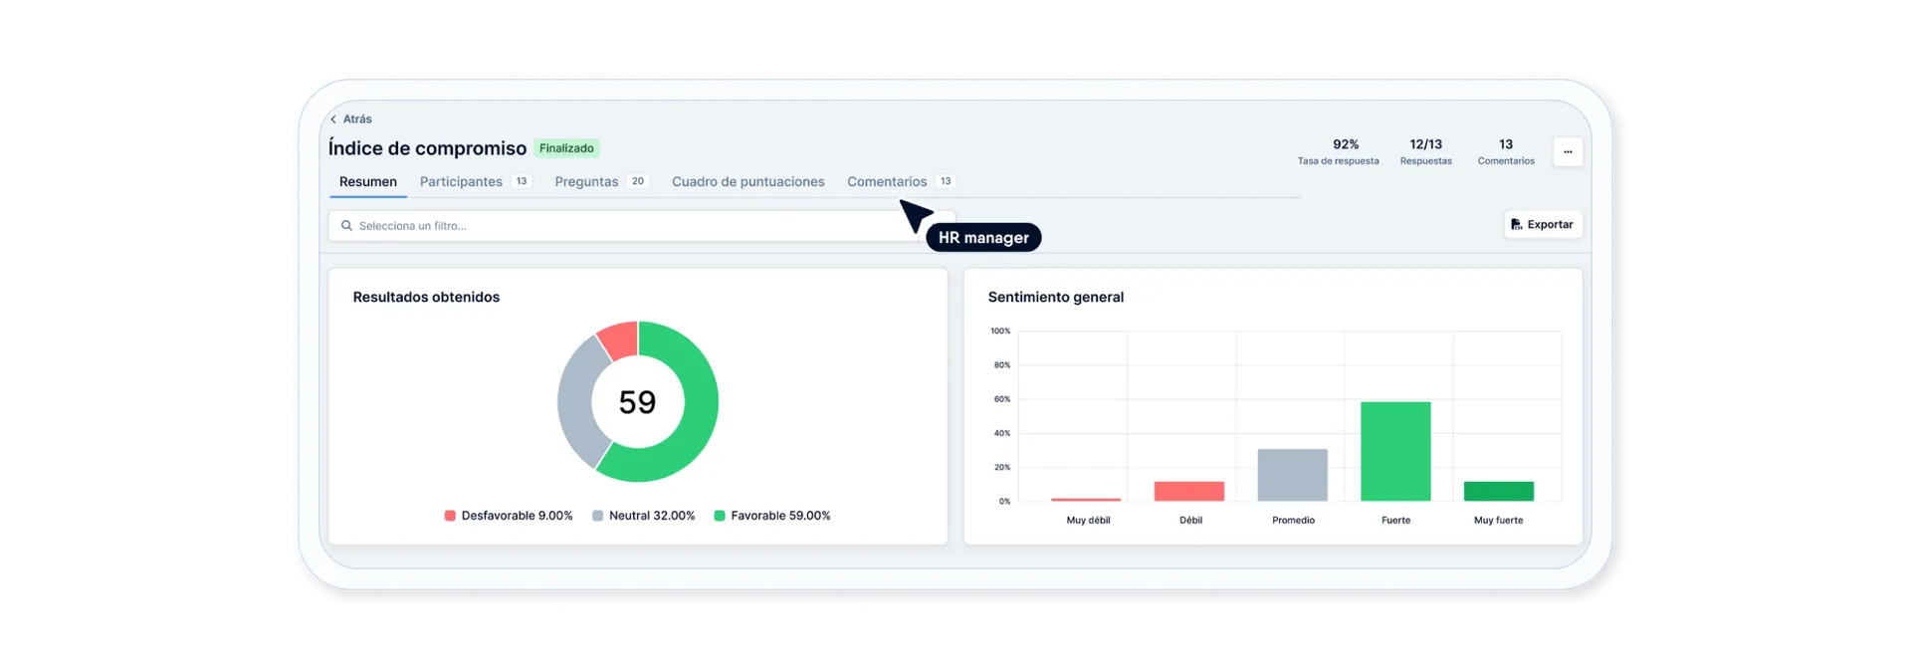
Task: Click the Finalizado status badge
Action: click(566, 148)
